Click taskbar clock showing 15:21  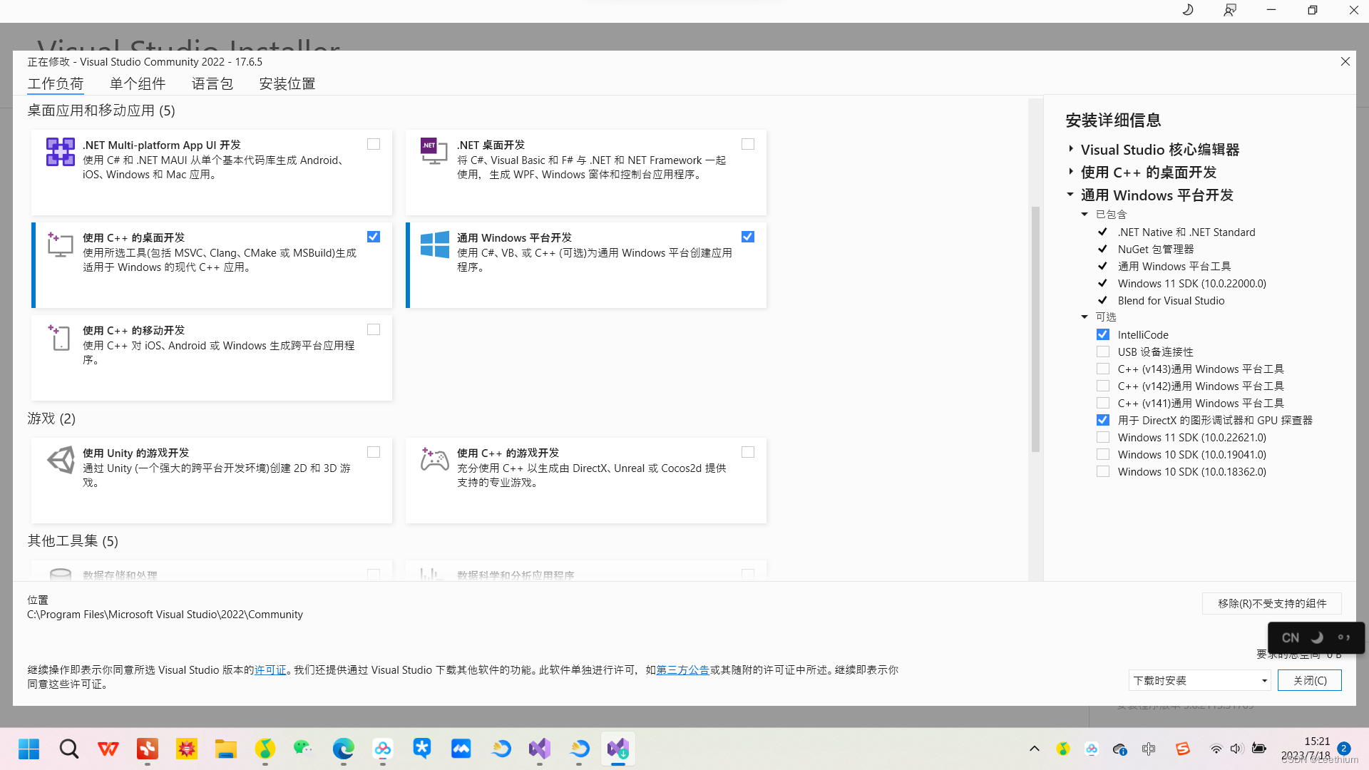coord(1317,741)
